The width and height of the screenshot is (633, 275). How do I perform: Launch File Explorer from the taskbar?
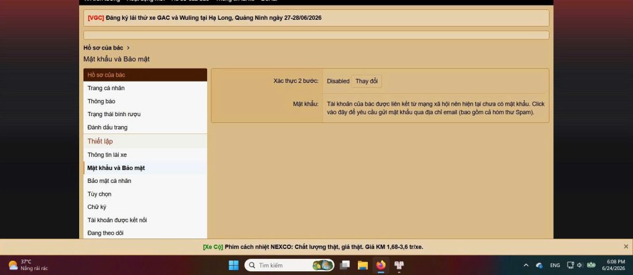click(x=363, y=265)
